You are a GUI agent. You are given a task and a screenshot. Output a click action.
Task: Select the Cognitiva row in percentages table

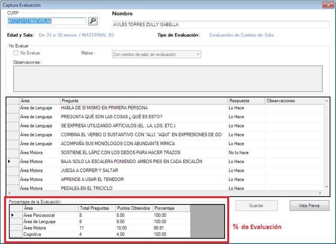coord(100,234)
